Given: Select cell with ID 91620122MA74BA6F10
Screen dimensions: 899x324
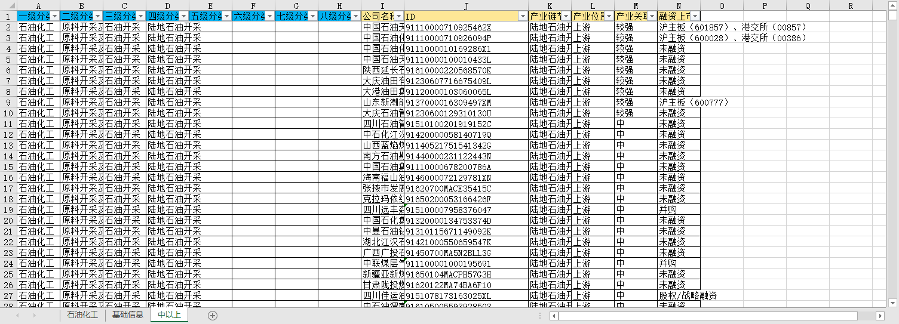Looking at the screenshot, I should click(x=466, y=285).
